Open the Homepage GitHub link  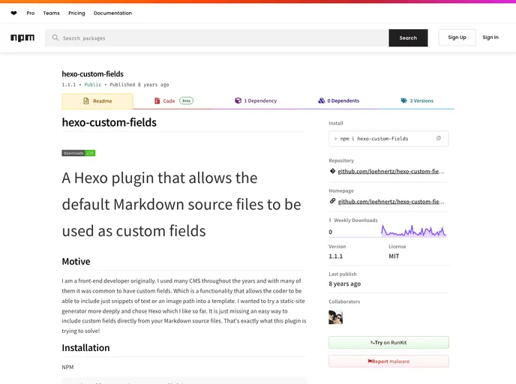click(391, 202)
